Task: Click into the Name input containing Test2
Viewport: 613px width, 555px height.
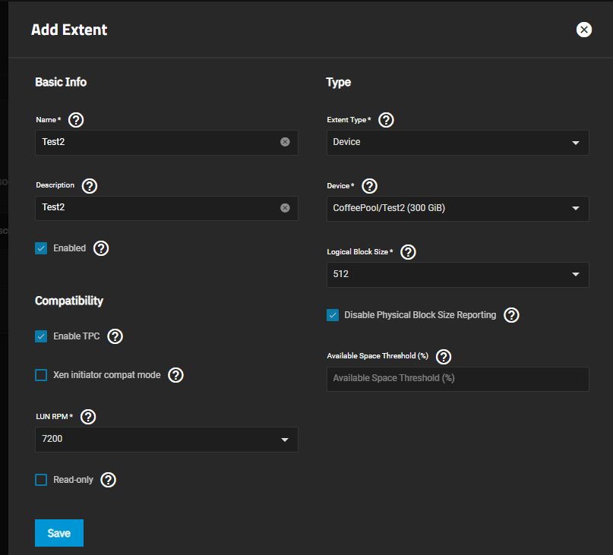Action: (166, 142)
